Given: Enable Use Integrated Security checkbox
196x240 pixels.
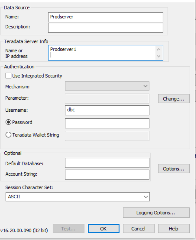Looking at the screenshot, I should click(x=8, y=76).
